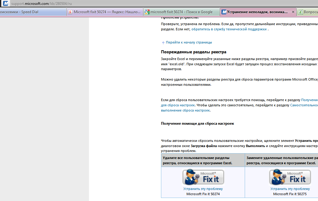Open the 'выполнение сброса настроек' link

[x=185, y=110]
